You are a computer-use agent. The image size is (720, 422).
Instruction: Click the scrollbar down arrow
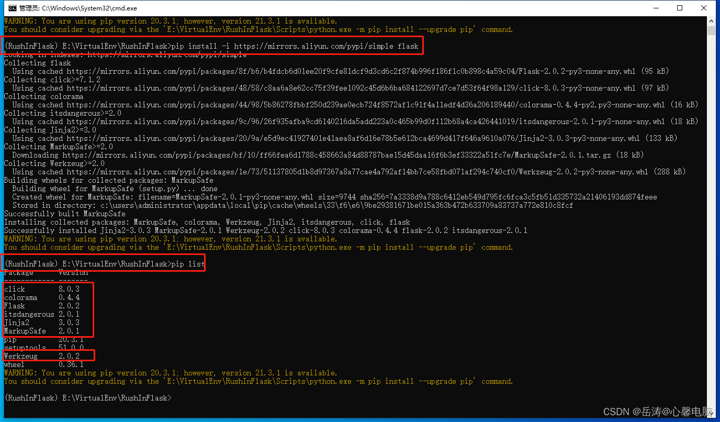click(711, 413)
